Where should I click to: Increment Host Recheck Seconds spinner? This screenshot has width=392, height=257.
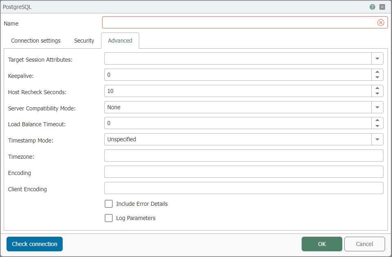point(377,88)
